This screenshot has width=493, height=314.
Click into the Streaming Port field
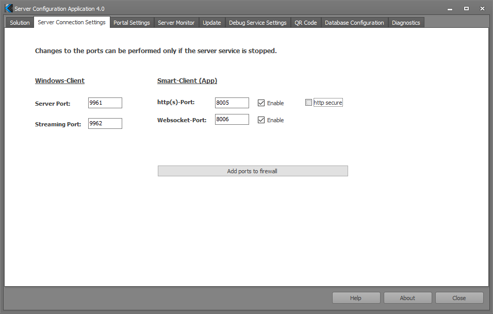tap(105, 124)
